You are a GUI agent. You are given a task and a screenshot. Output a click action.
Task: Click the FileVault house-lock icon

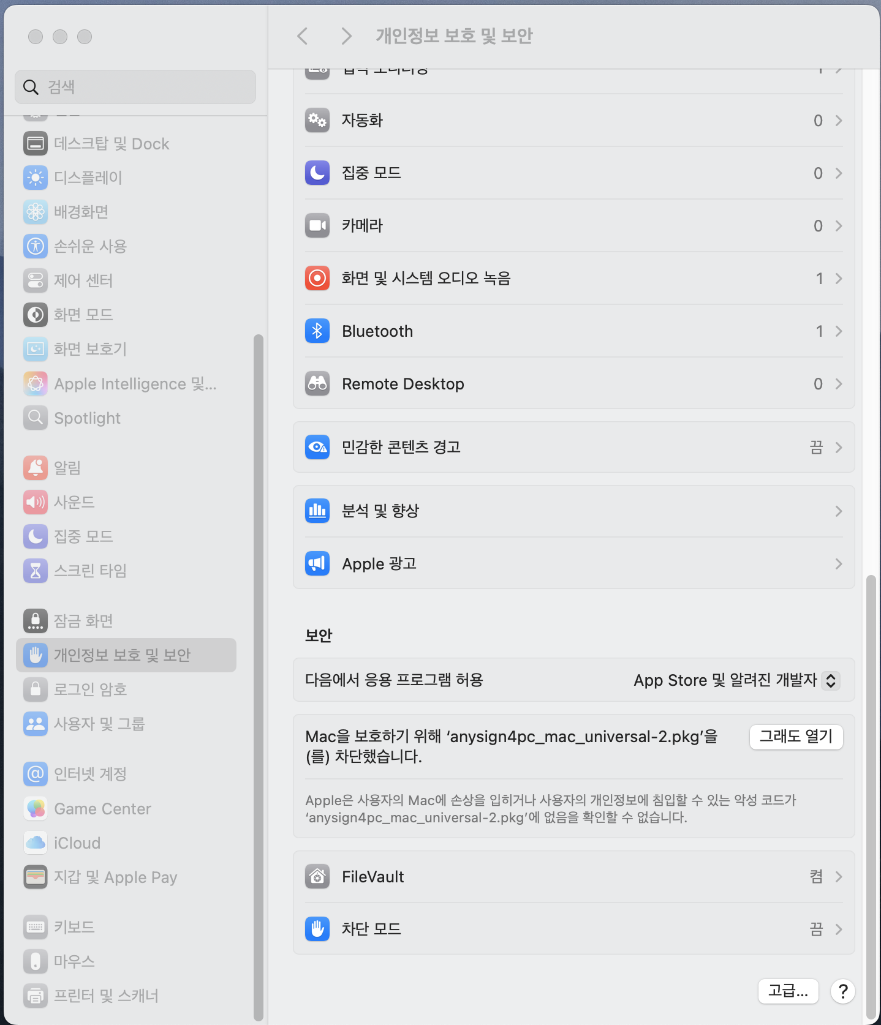point(317,877)
